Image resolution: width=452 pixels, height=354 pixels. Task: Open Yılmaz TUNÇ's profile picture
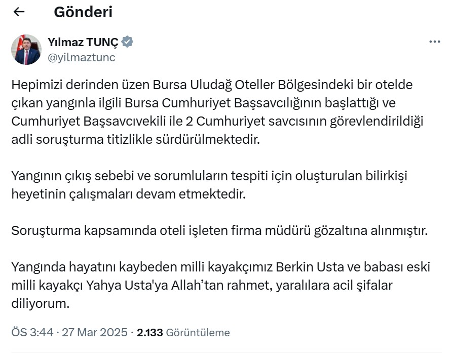27,50
